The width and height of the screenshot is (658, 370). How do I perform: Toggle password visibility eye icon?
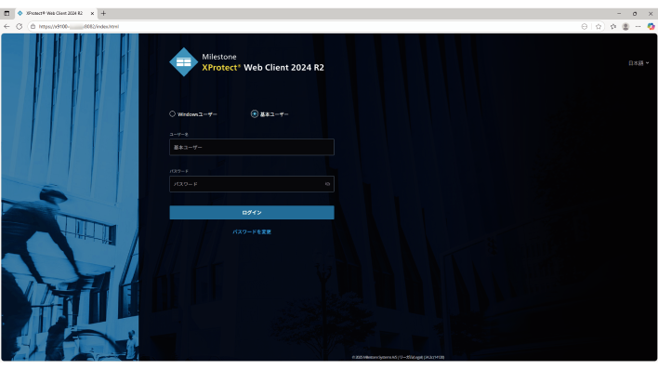[327, 184]
